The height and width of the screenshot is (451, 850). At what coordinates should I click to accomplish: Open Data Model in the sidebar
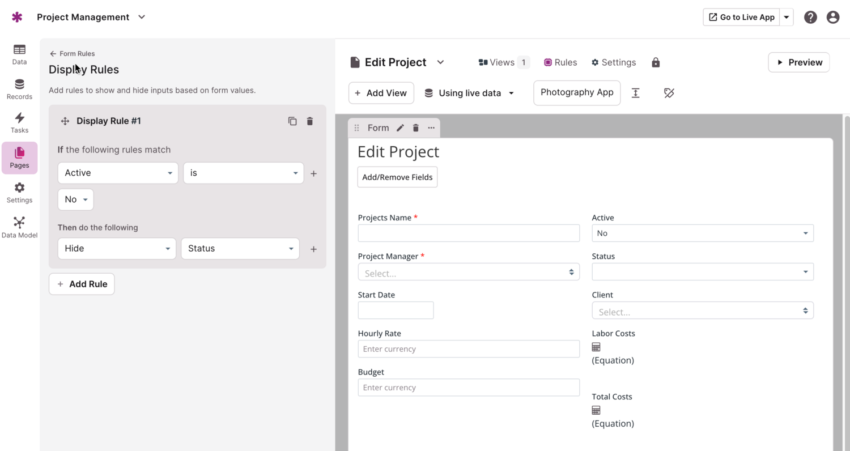(19, 227)
